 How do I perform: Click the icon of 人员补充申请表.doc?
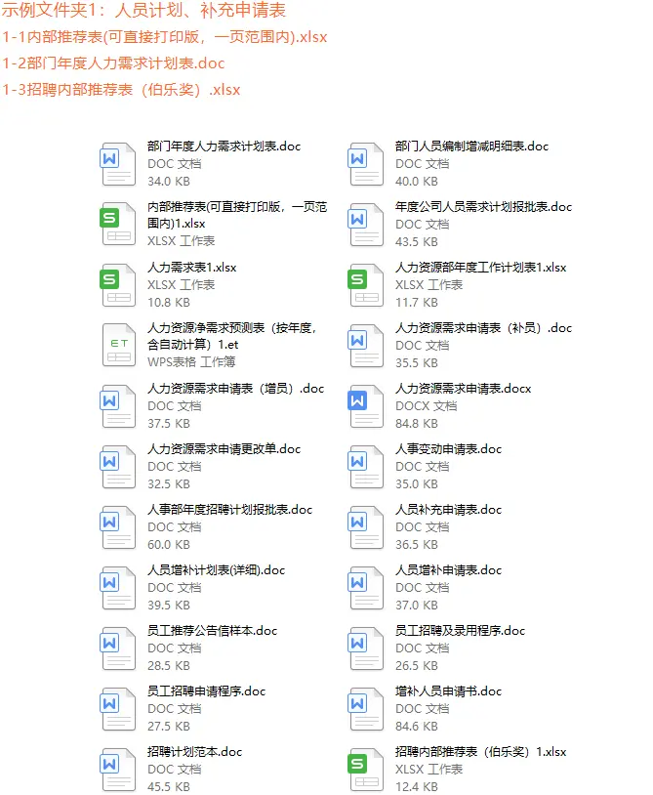pyautogui.click(x=365, y=526)
